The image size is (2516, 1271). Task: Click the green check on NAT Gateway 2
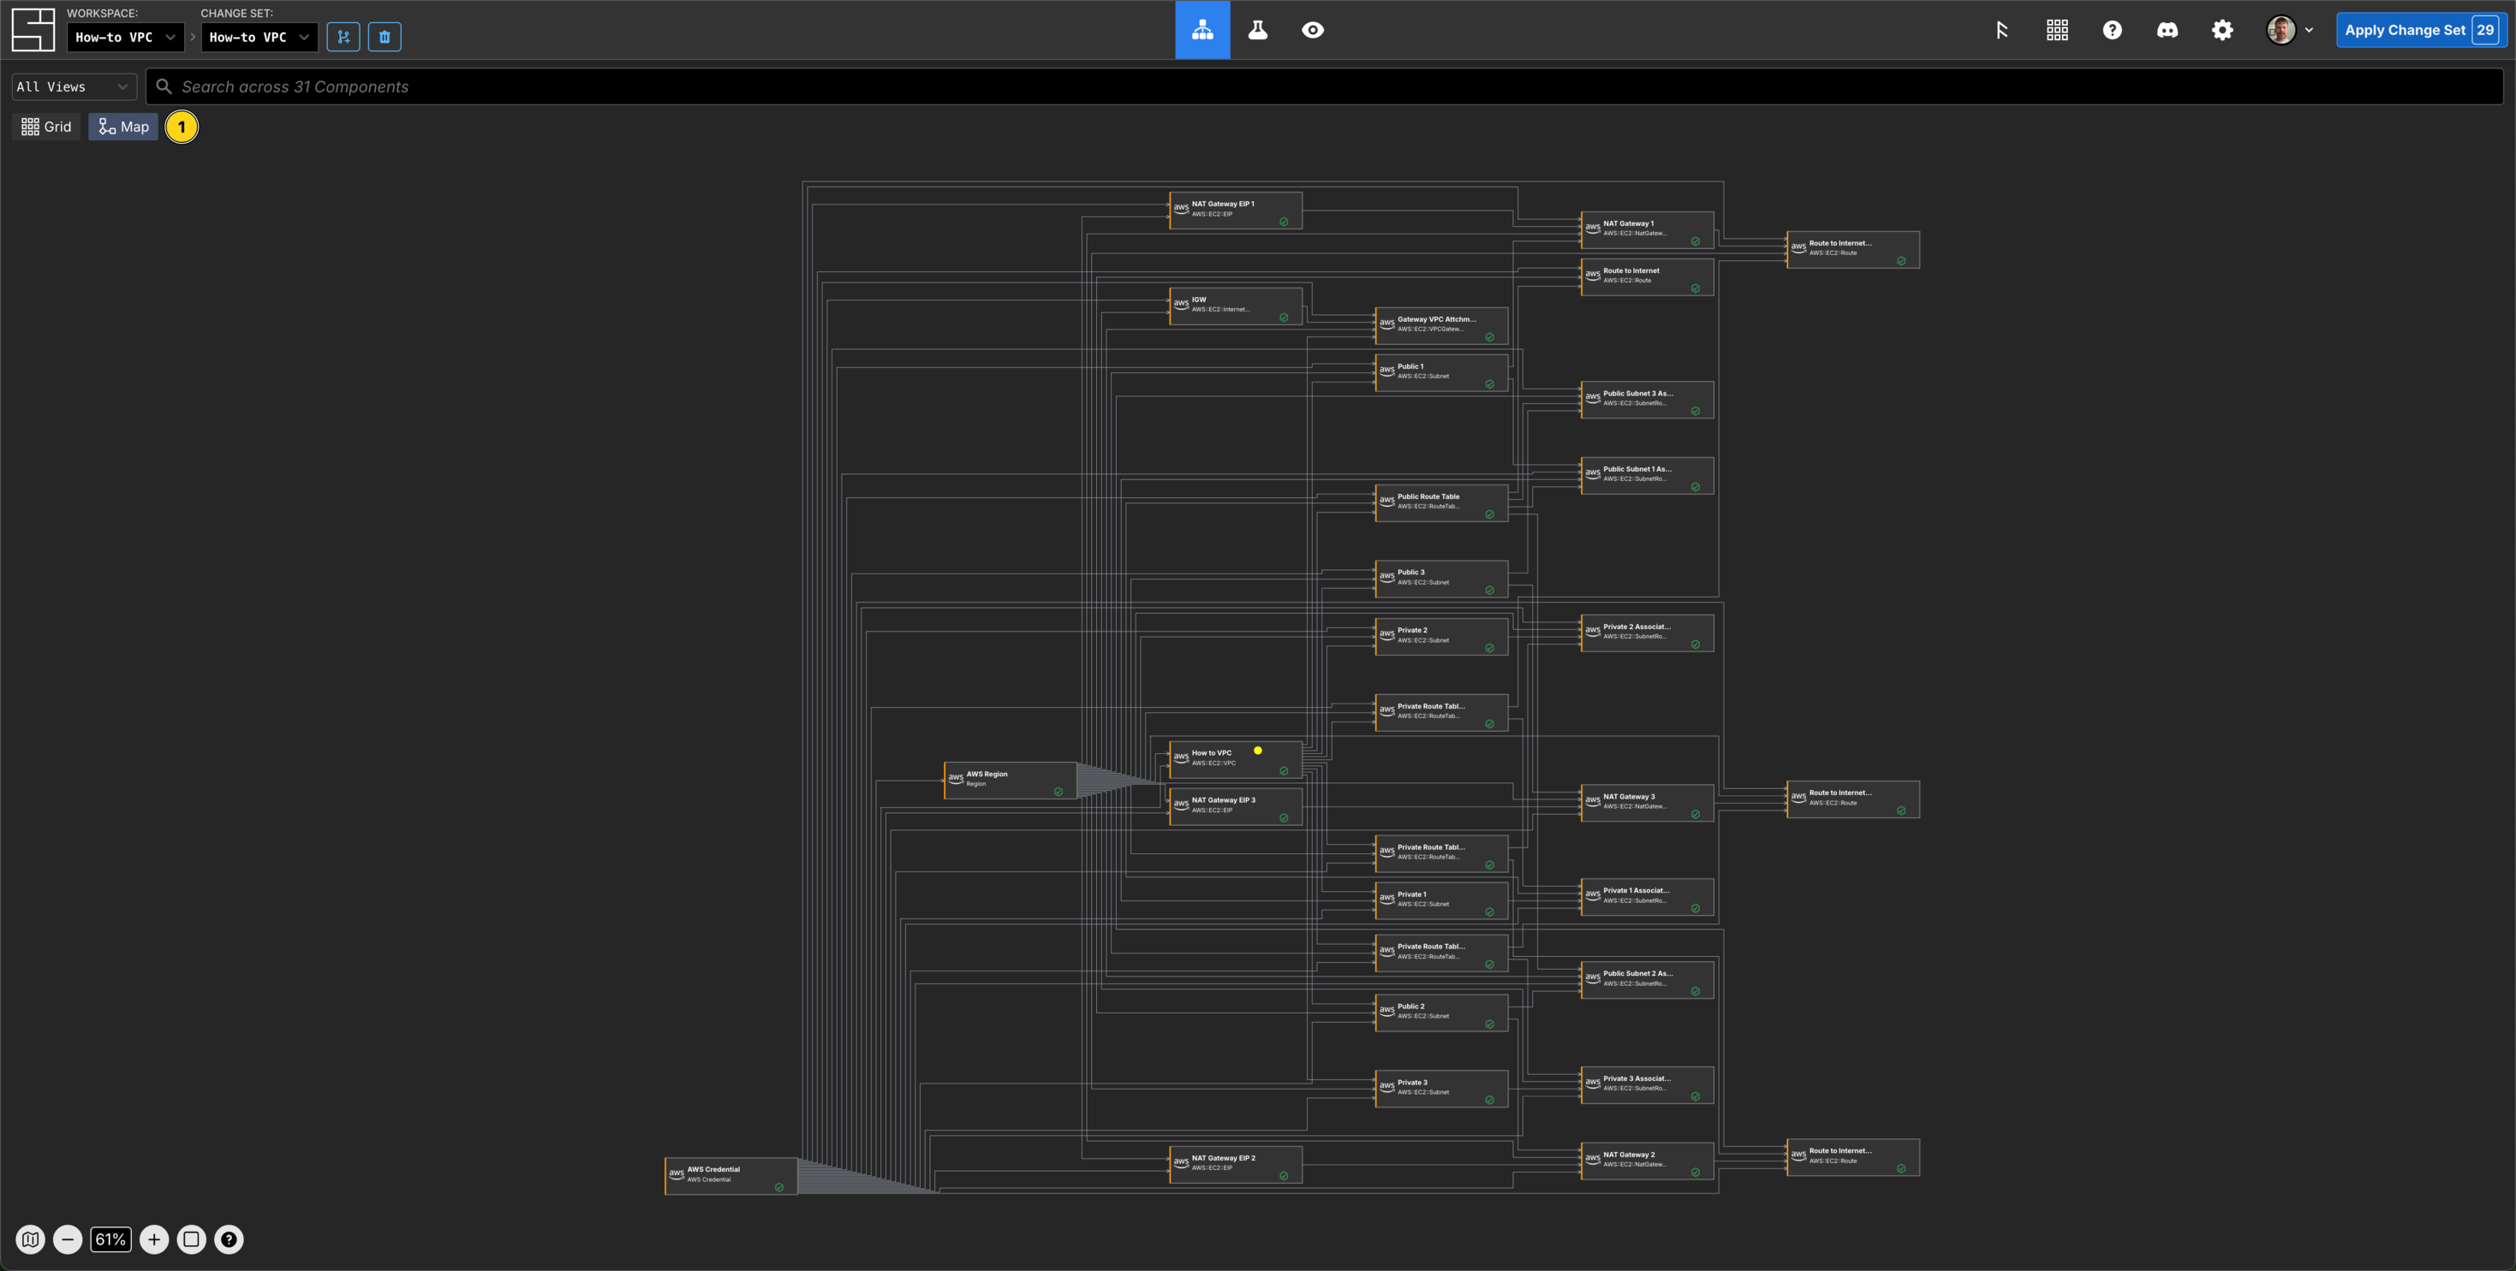click(1696, 1173)
